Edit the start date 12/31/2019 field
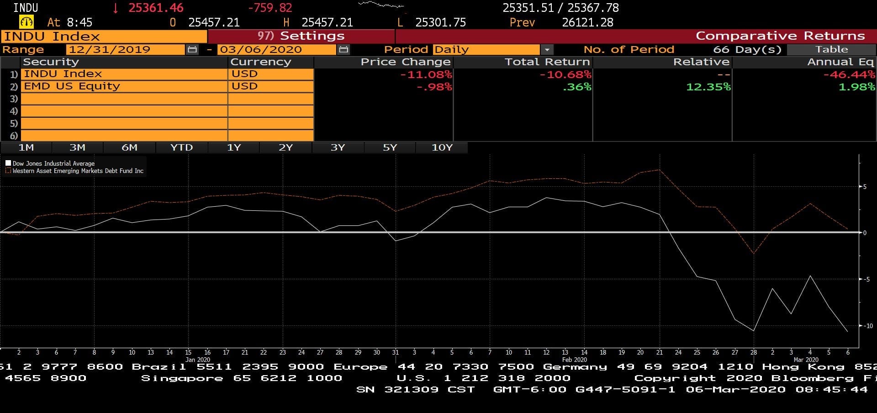Image resolution: width=877 pixels, height=413 pixels. [126, 49]
